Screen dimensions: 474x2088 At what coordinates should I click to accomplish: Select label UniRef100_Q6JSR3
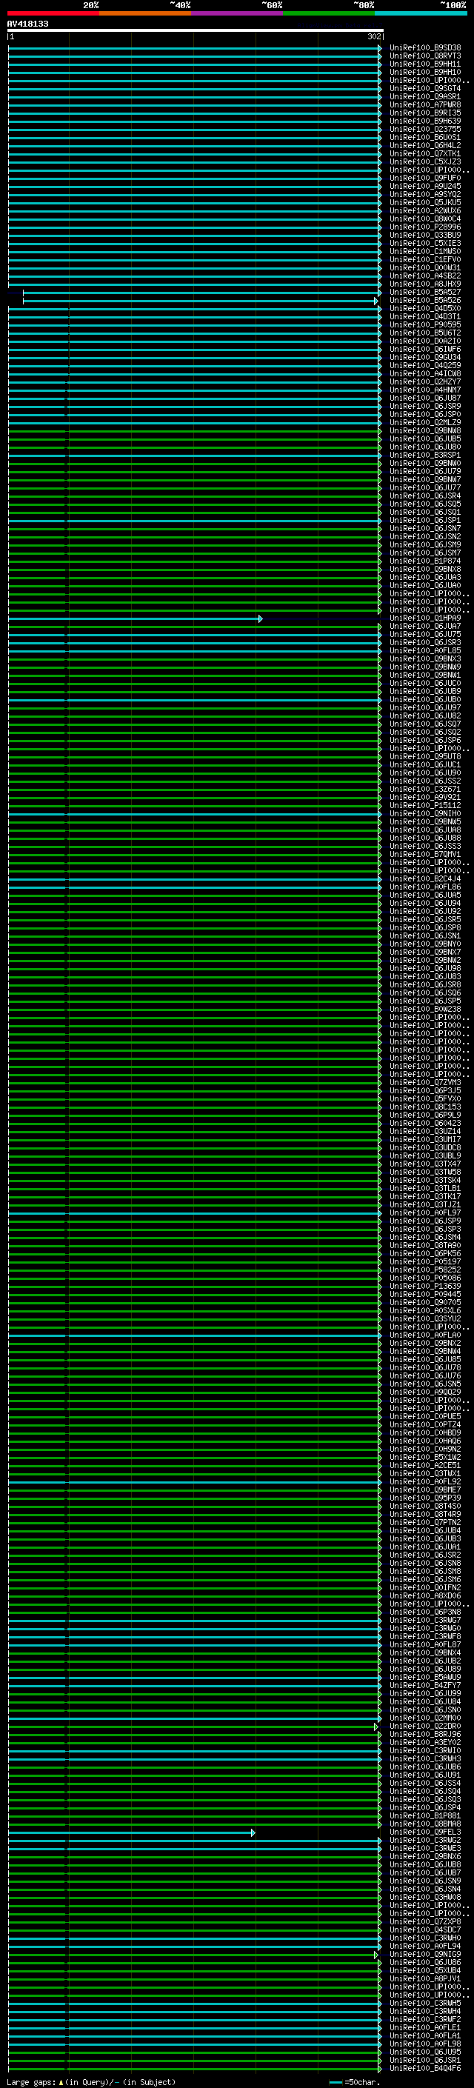424,643
